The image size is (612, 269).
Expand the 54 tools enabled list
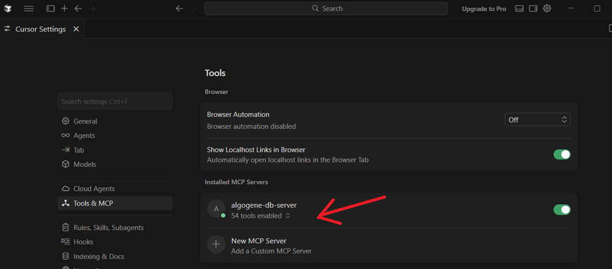click(x=288, y=216)
